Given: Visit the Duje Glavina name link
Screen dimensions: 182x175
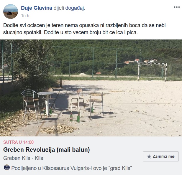Looking at the screenshot, I should tap(37, 8).
